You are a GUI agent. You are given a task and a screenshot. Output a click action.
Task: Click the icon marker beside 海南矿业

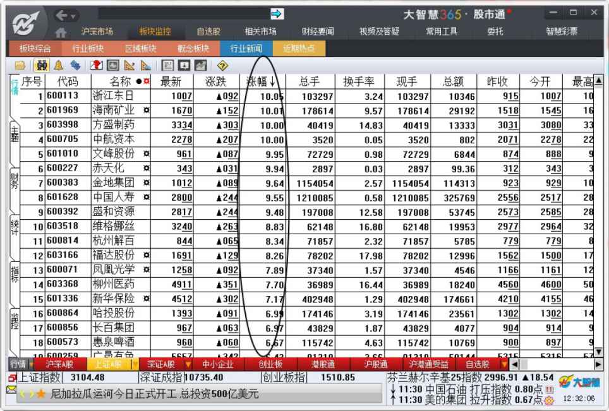146,110
